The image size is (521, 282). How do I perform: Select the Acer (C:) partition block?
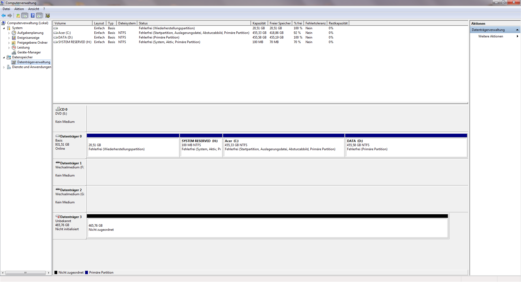284,145
